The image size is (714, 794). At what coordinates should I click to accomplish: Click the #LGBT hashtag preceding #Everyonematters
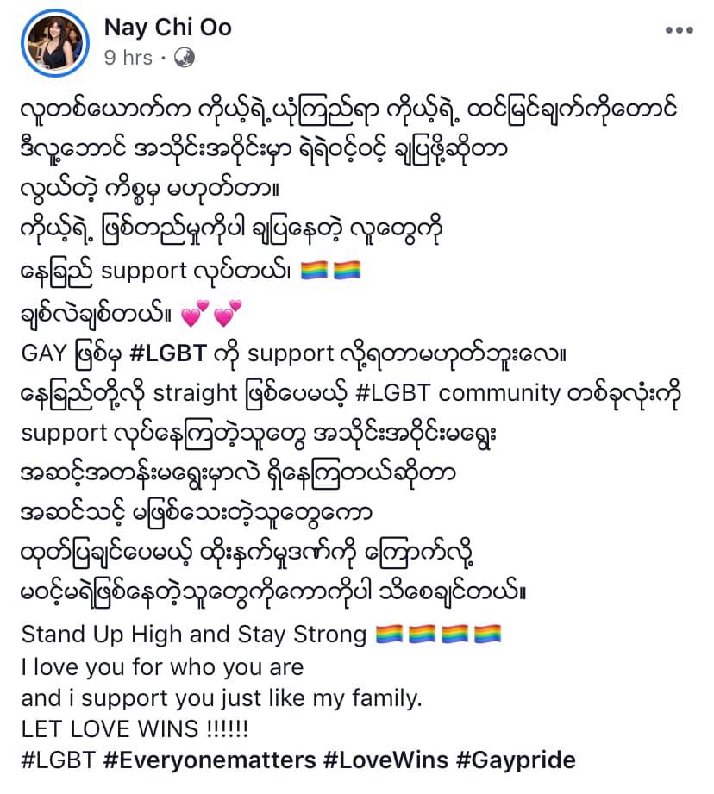59,760
